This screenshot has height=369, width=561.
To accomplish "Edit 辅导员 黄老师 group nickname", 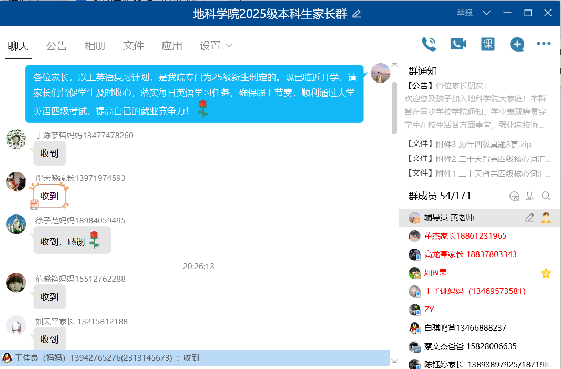I will (x=529, y=218).
